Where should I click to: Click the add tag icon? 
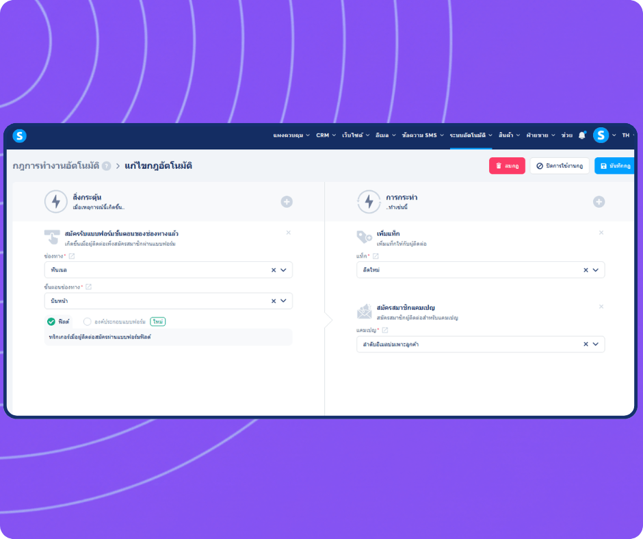364,237
